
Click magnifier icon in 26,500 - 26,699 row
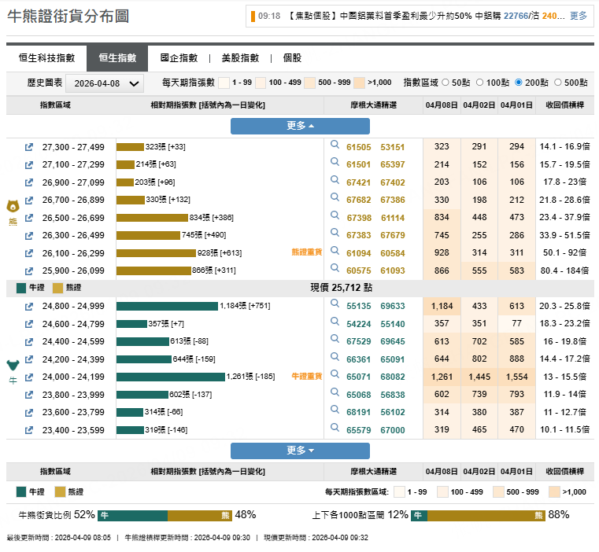(335, 216)
